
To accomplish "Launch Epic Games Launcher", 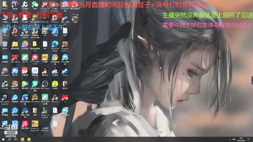I will pyautogui.click(x=5, y=99).
